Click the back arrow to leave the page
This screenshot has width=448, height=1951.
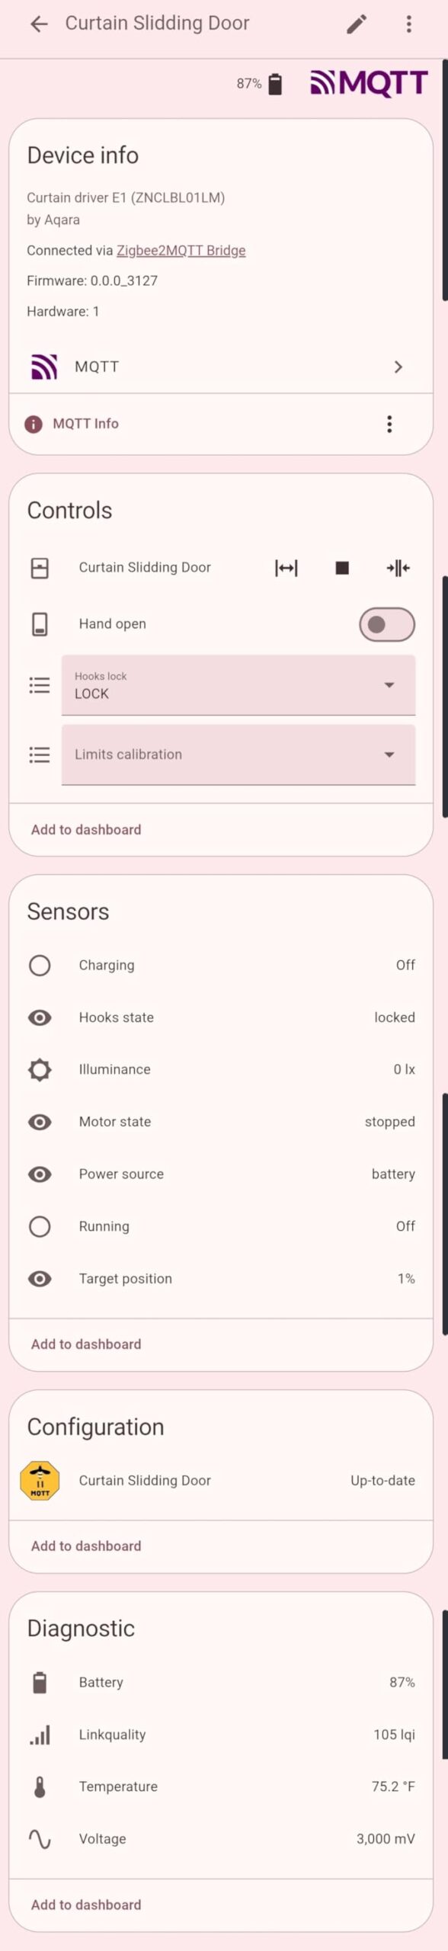pos(38,24)
